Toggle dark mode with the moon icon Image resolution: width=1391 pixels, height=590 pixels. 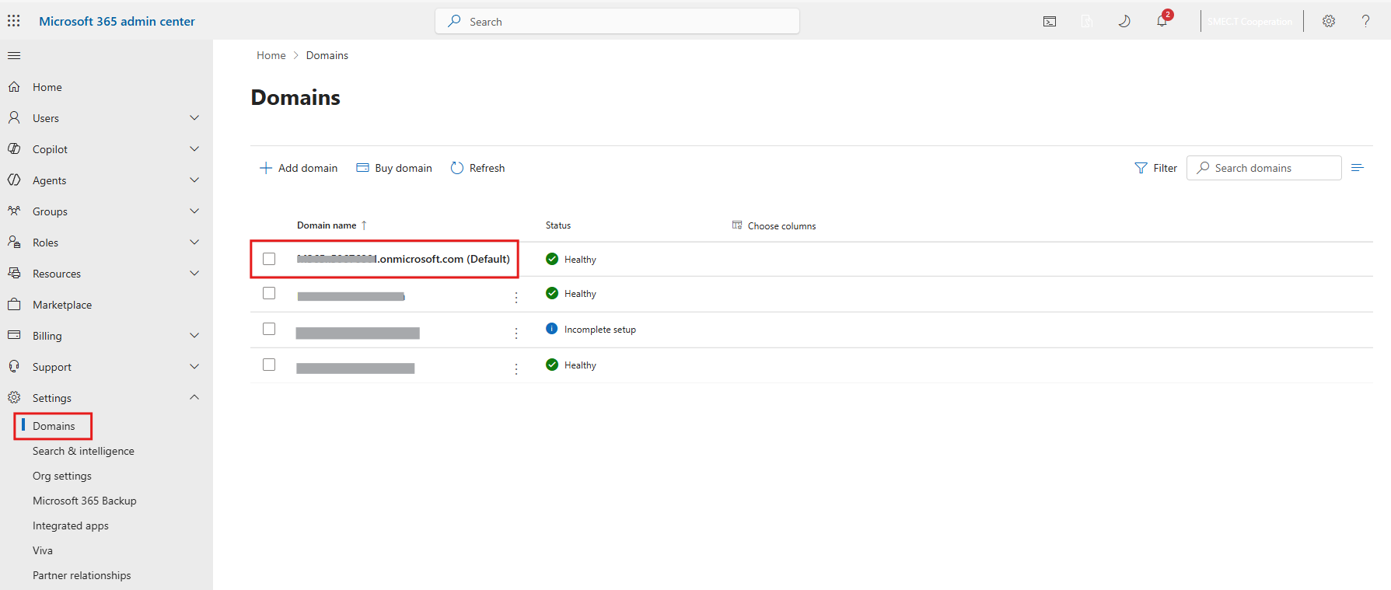click(x=1124, y=21)
